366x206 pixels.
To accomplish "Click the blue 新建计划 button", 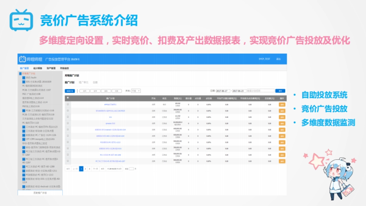I will pyautogui.click(x=70, y=92).
